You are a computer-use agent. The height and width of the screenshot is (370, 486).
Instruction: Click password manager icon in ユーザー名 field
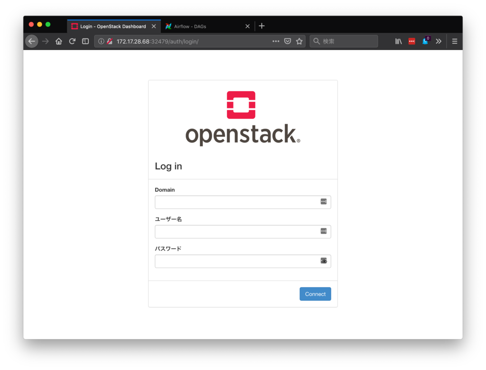tap(324, 231)
